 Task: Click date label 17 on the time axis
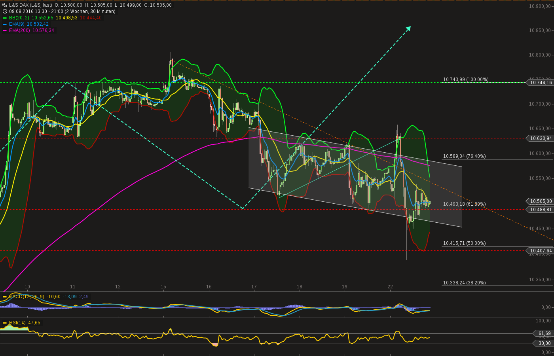pos(254,287)
